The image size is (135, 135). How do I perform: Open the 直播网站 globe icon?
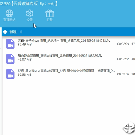click(x=9, y=13)
